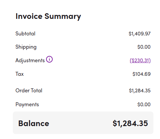The image size is (160, 139).
Task: Select the Shipping label
Action: click(26, 47)
